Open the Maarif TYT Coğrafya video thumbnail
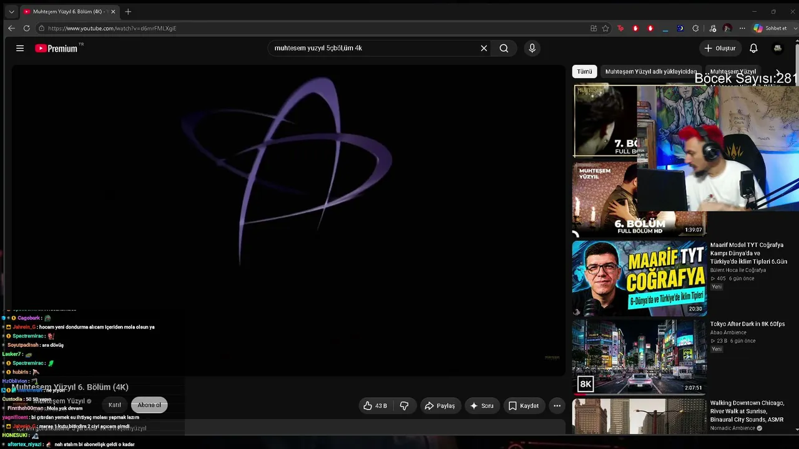Viewport: 799px width, 449px height. [639, 278]
